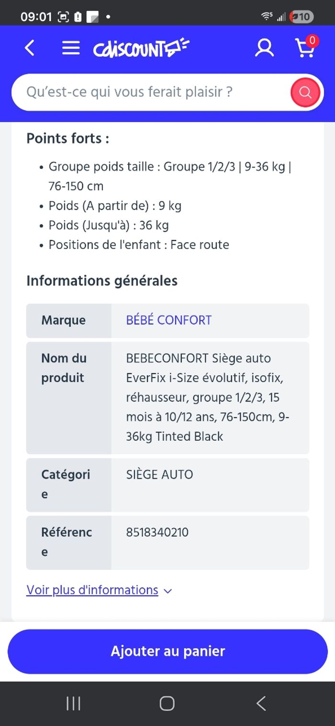Image resolution: width=335 pixels, height=726 pixels.
Task: Tap the 'Informations générales' heading
Action: click(x=102, y=281)
